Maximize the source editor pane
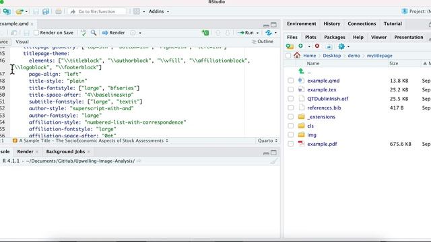The width and height of the screenshot is (431, 242). 274,25
